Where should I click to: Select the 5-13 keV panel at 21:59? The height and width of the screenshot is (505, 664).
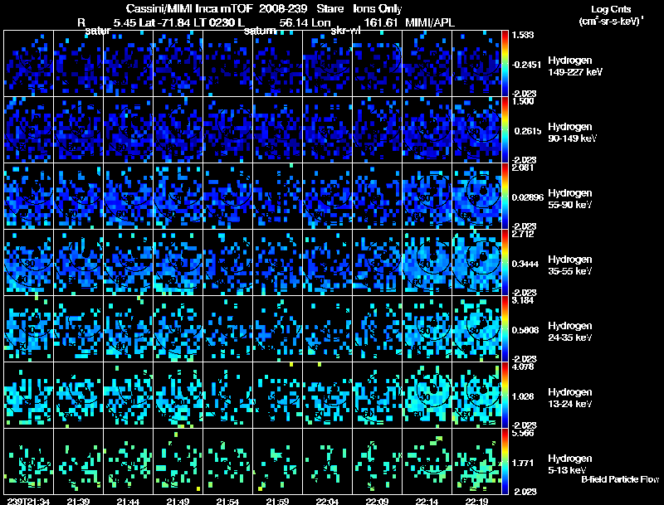pyautogui.click(x=278, y=462)
